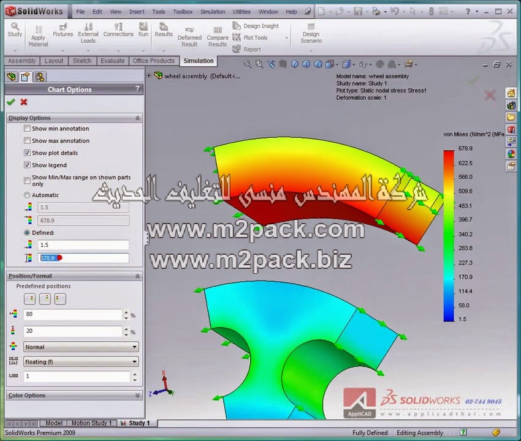This screenshot has width=521, height=441.
Task: Click the Defined maximum value field 678.9
Action: pos(83,258)
